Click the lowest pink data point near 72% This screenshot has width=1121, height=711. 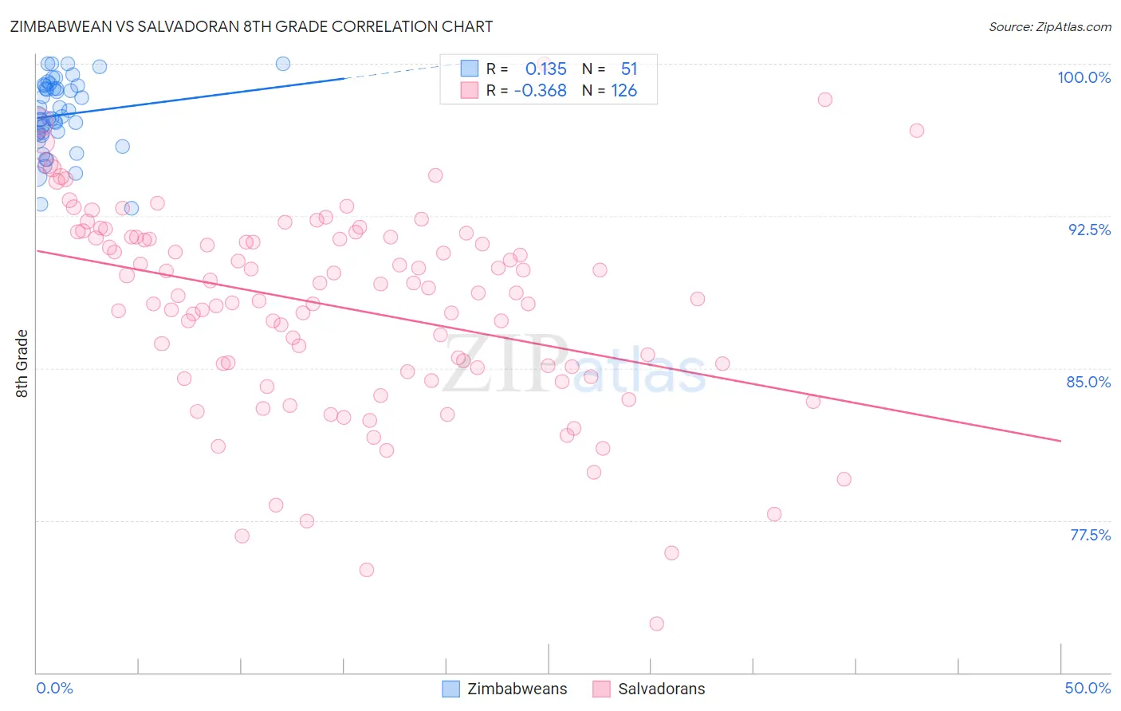657,623
